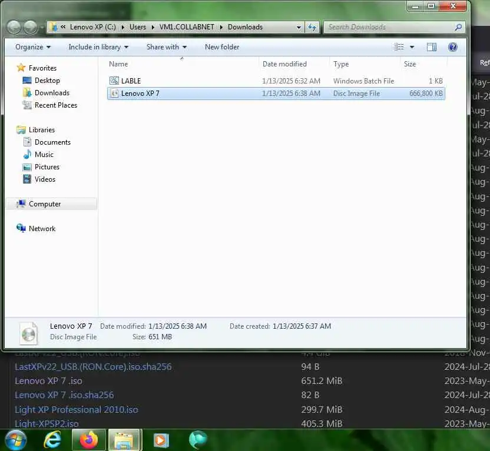Click Disc Image File type cell in list
This screenshot has height=451, width=490.
356,93
